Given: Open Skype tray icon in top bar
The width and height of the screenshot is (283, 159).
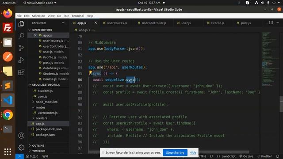Looking at the screenshot, I should 247,3.
